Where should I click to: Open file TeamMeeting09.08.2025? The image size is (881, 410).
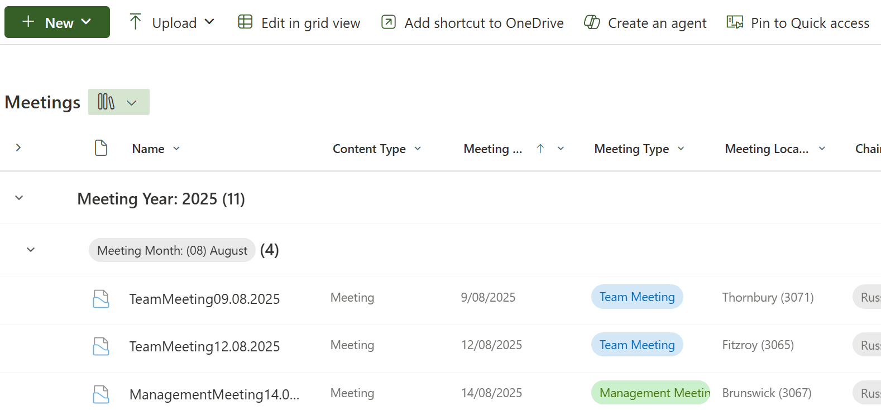[204, 299]
